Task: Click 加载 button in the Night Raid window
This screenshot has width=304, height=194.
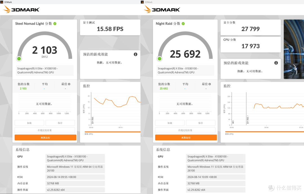Action: pos(170,123)
